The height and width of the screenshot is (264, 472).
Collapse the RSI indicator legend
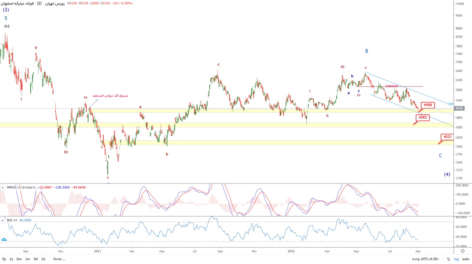(x=3, y=220)
